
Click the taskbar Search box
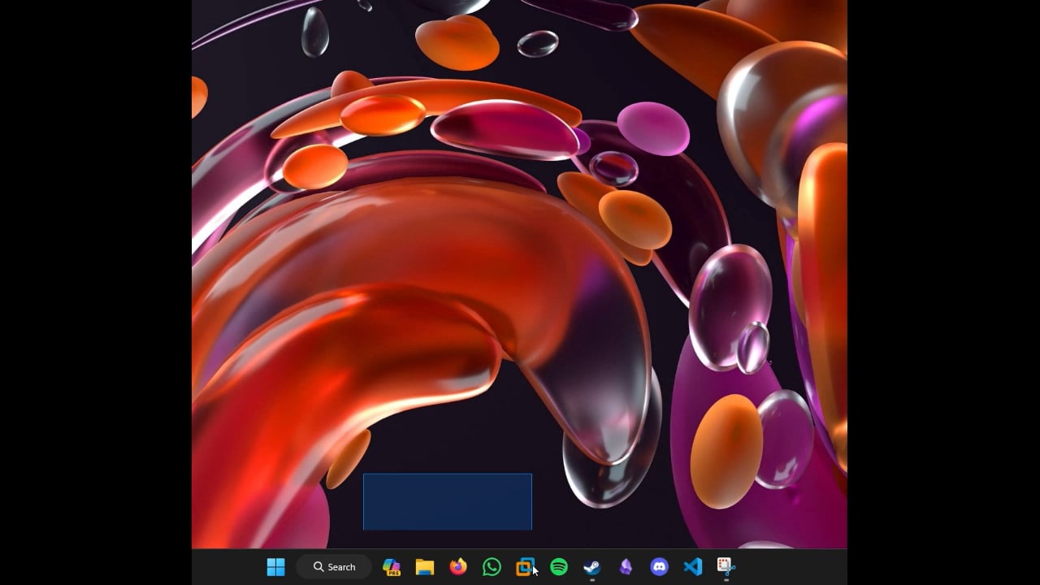[x=334, y=567]
